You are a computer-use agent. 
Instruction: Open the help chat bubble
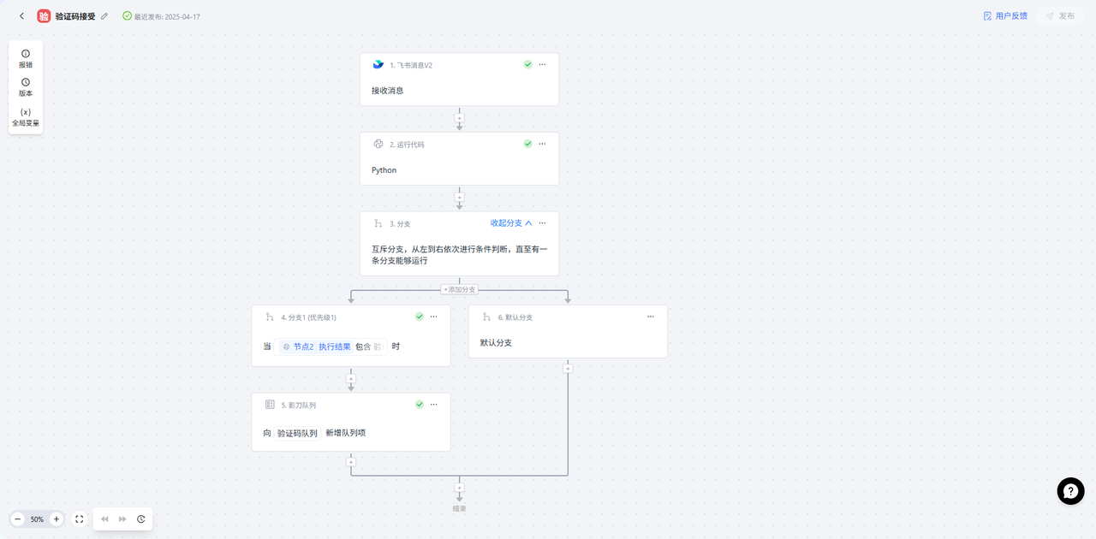point(1070,491)
